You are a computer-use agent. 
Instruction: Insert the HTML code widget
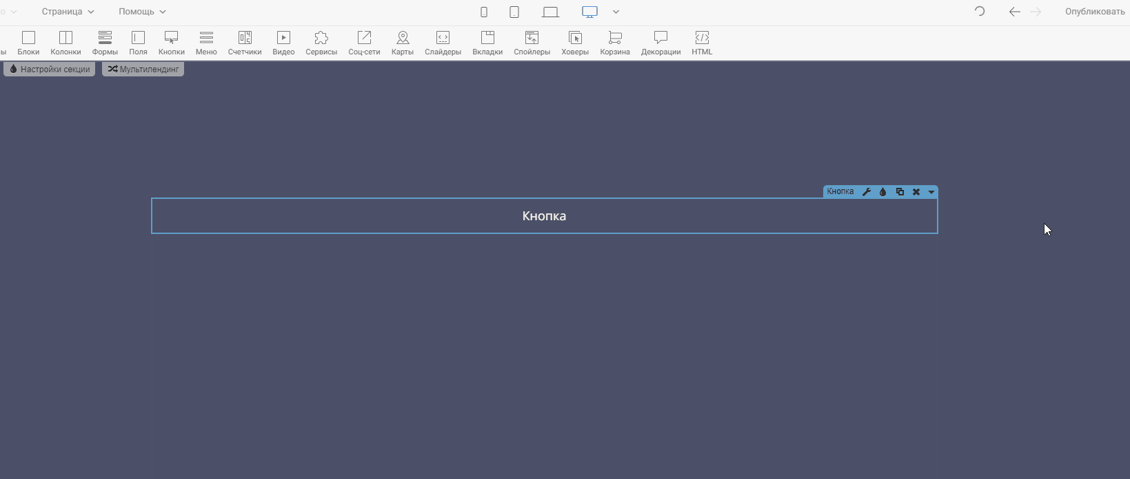(702, 42)
